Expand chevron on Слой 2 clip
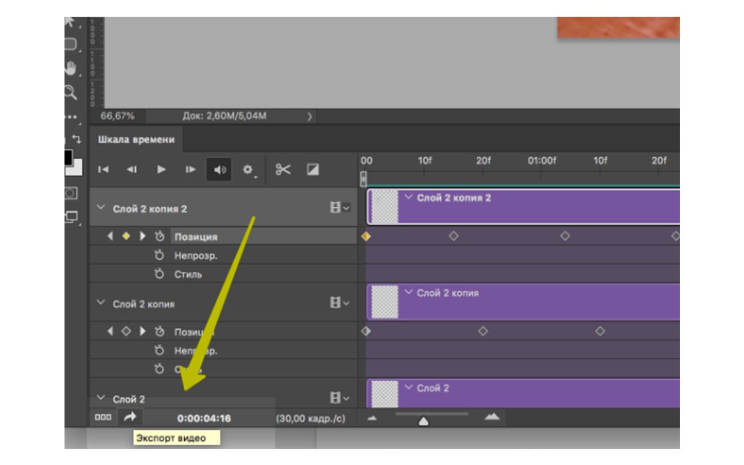Viewport: 744px width, 465px height. 409,388
